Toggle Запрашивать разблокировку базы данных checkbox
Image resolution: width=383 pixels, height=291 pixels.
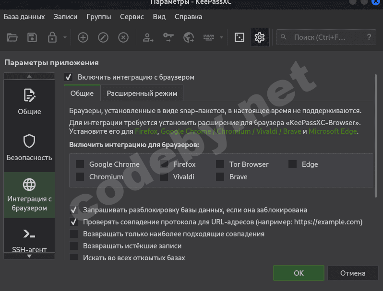tap(73, 210)
